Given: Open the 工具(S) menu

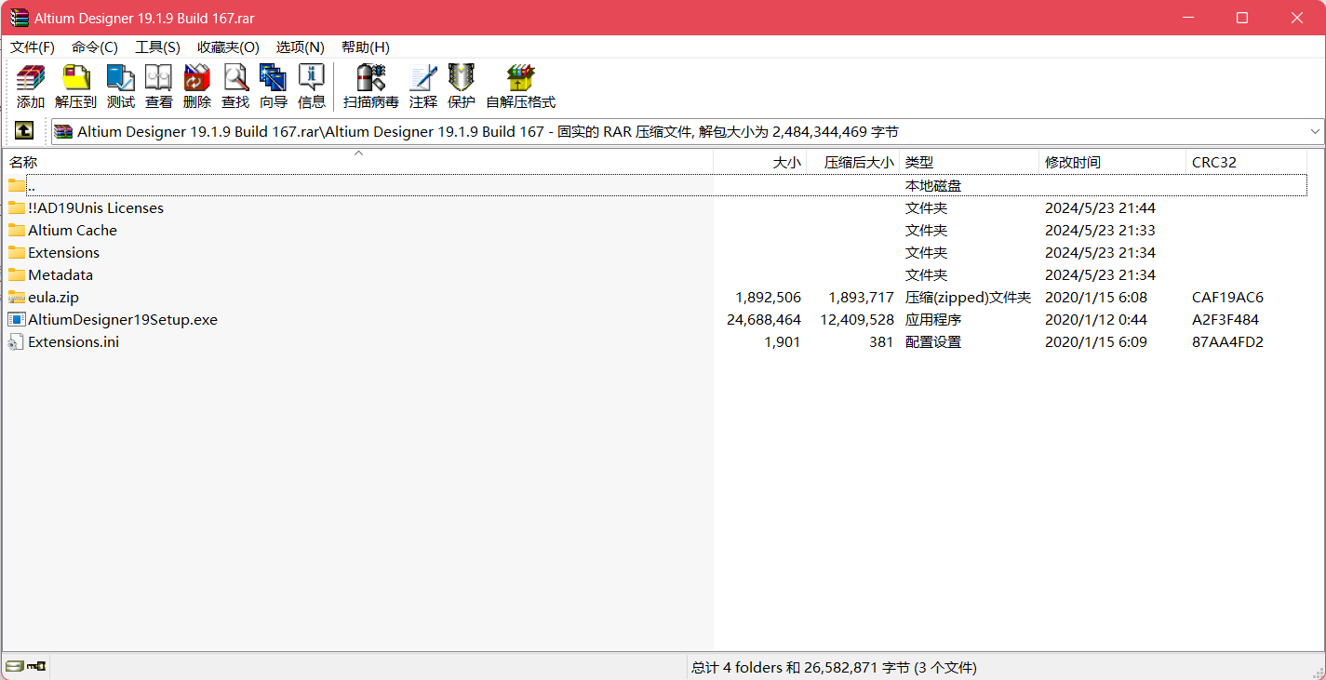Looking at the screenshot, I should click(157, 47).
